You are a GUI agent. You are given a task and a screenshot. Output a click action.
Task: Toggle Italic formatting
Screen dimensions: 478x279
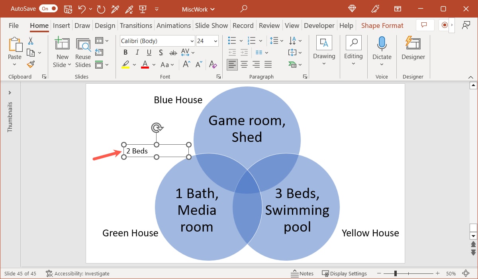(x=137, y=52)
